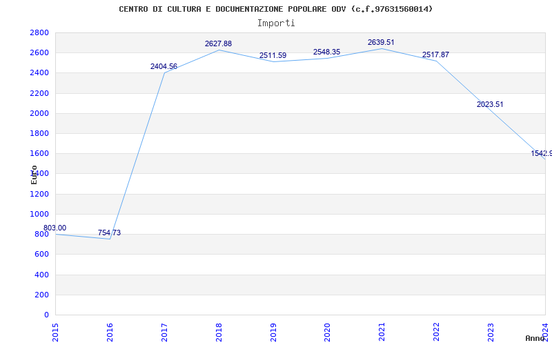Click the 803.00 starting value label
Viewport: 552px width, 345px height.
[55, 228]
